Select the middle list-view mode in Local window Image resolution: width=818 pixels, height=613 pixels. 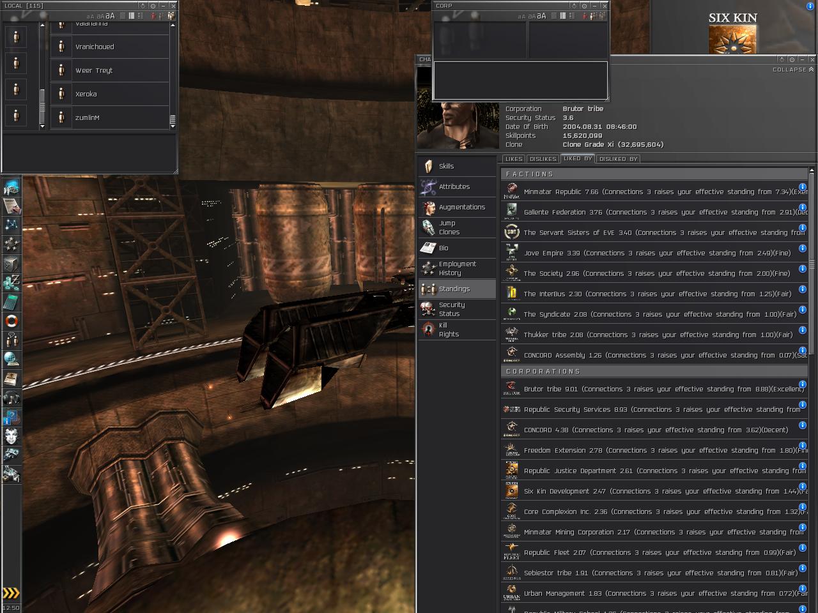click(130, 16)
